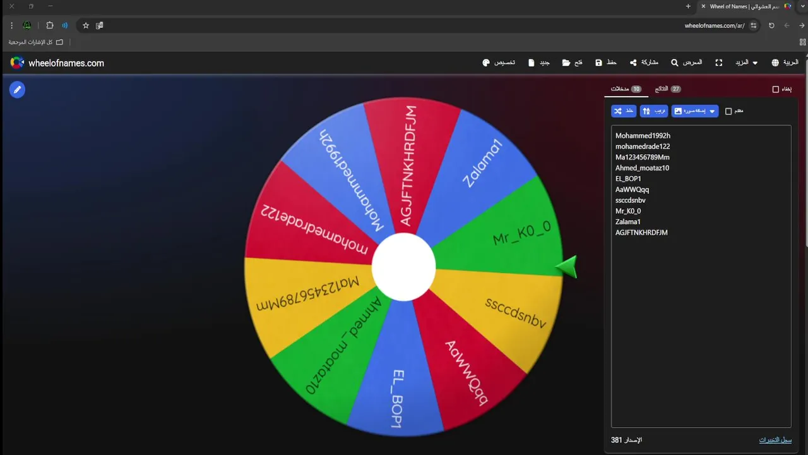
Task: Switch to the مدخلات entries tab
Action: 626,89
